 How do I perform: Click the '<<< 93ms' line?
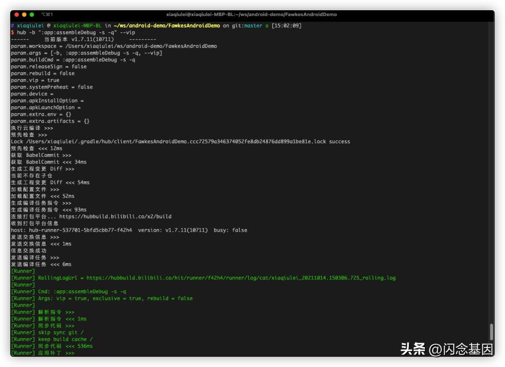(49, 210)
